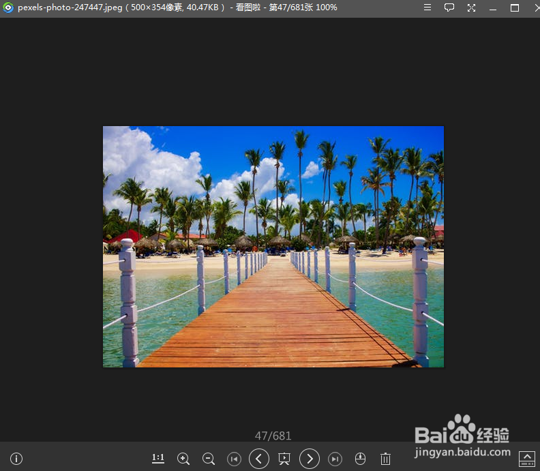
Task: Click the app logo in title bar
Action: pos(8,7)
